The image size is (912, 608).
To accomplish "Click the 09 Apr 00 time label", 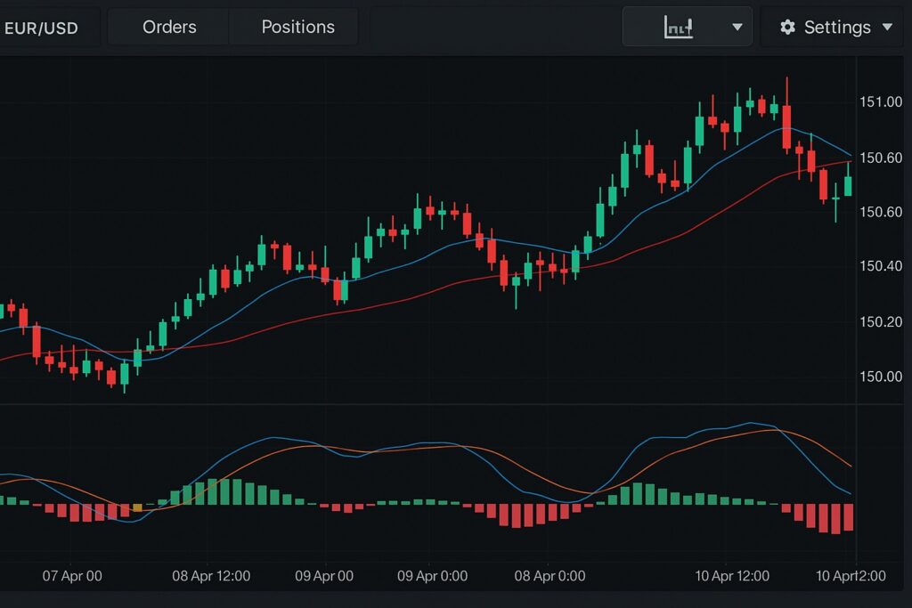I will click(x=324, y=576).
